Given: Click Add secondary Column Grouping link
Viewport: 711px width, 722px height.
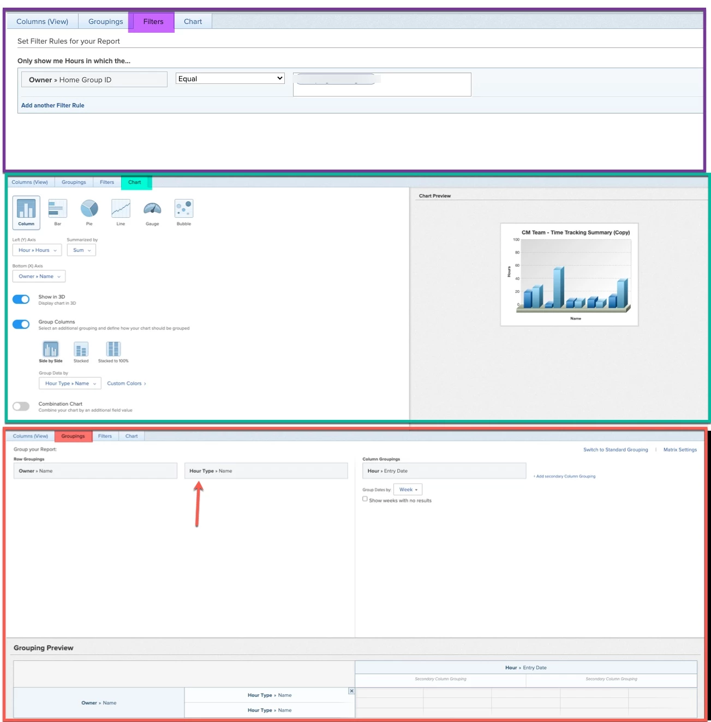Looking at the screenshot, I should coord(565,476).
